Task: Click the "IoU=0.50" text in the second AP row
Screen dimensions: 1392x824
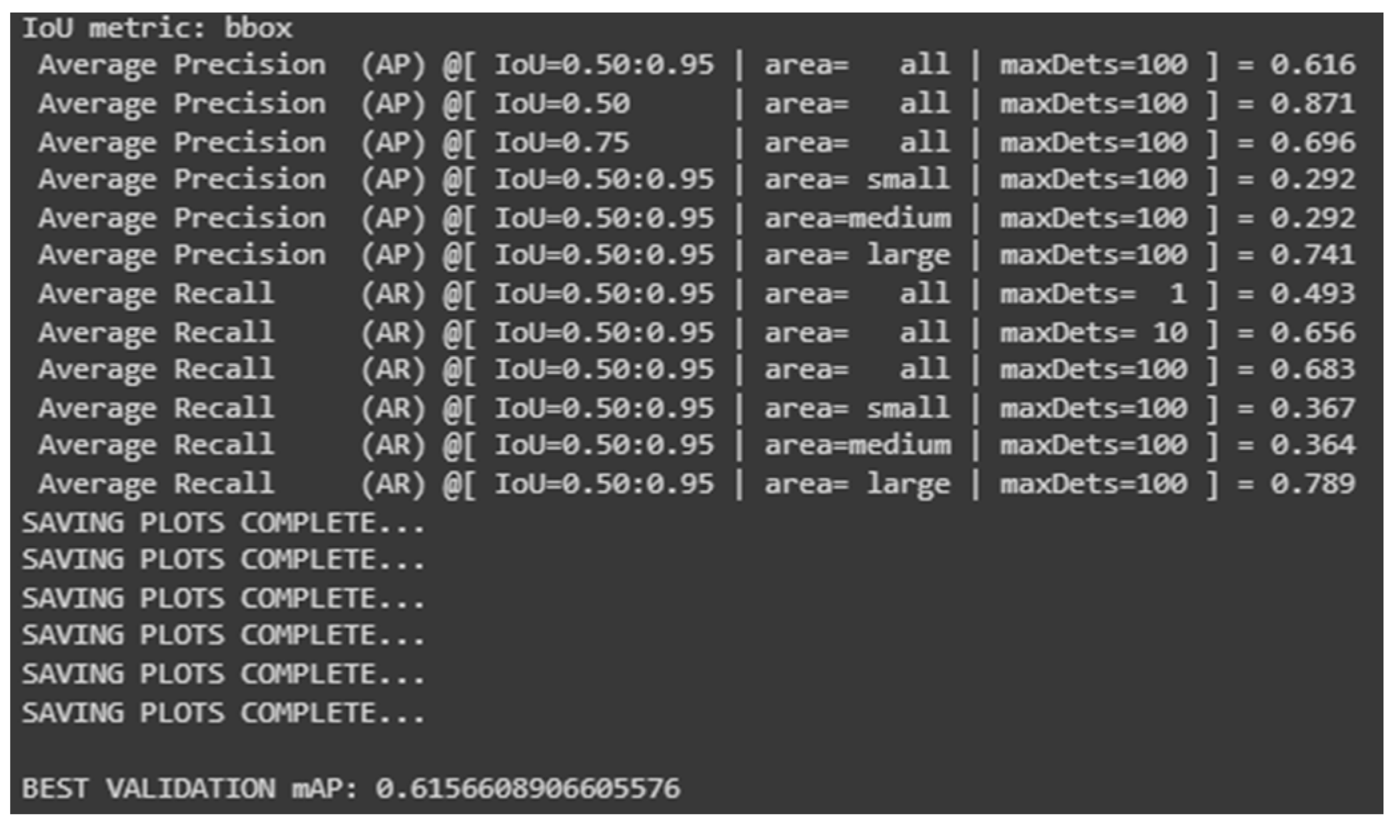Action: 562,103
